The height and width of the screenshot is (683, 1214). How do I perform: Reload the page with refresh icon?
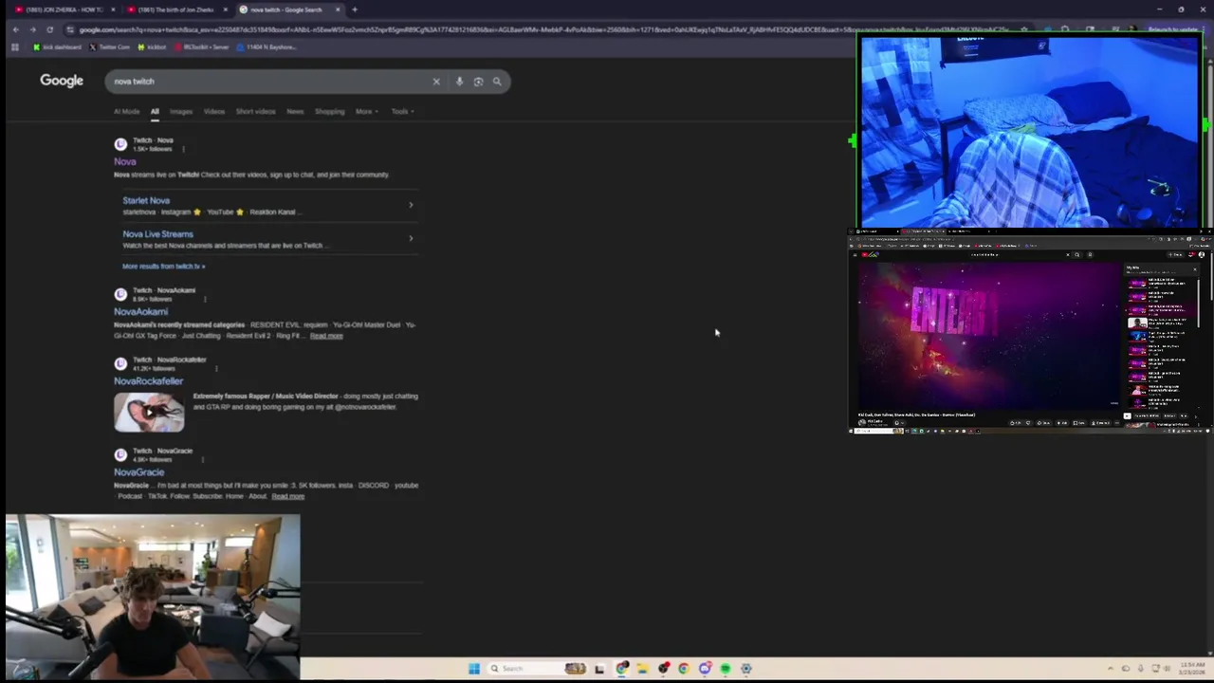[x=50, y=29]
